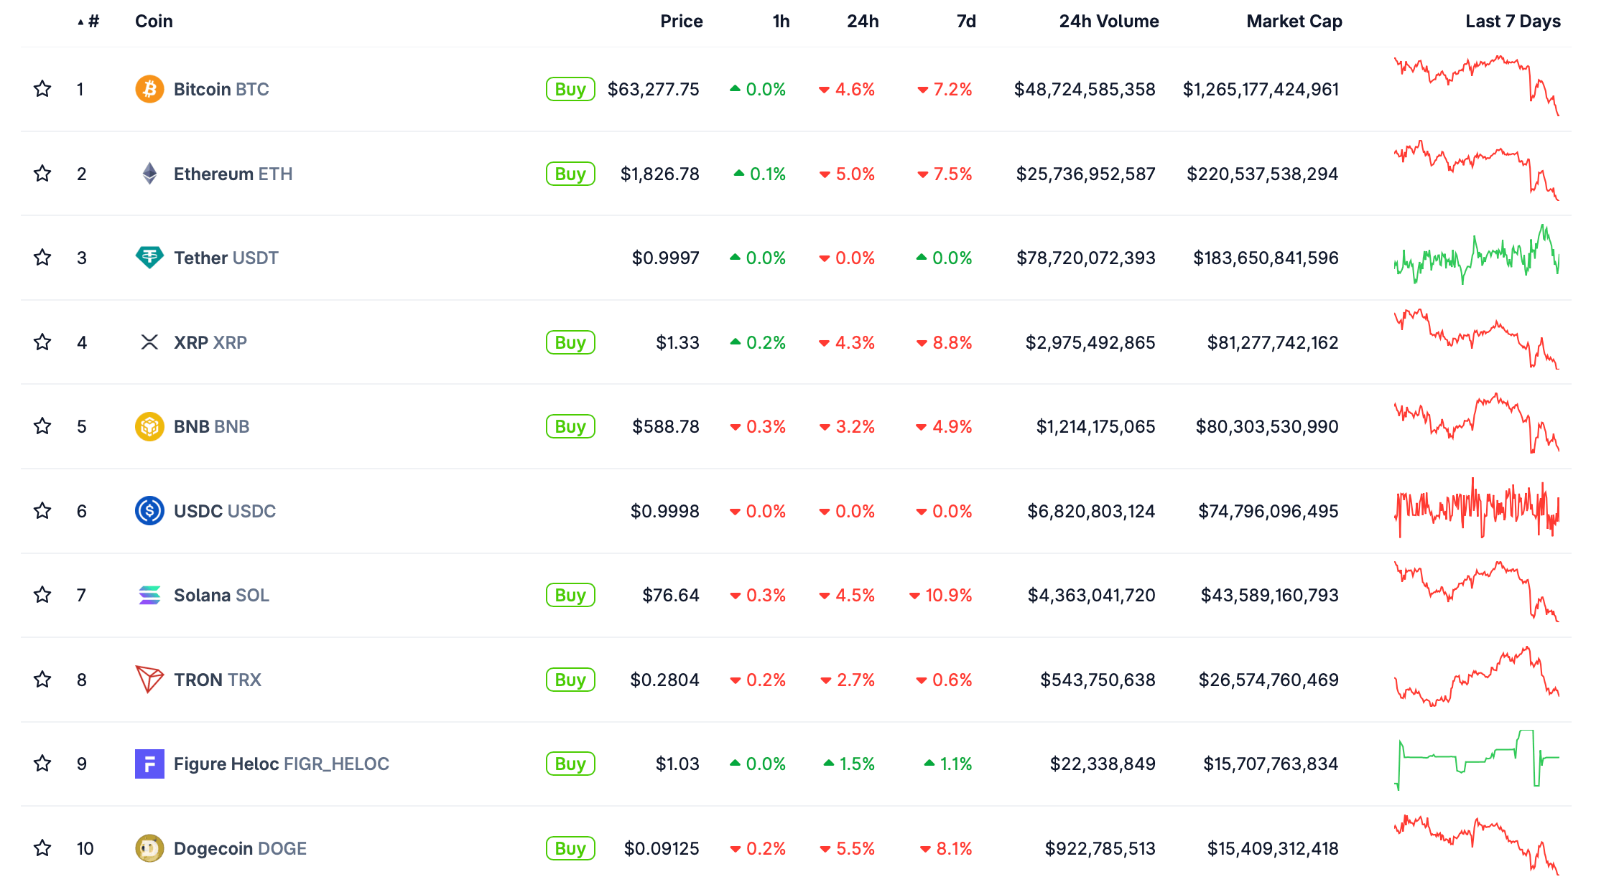This screenshot has height=887, width=1619.
Task: Sort by the Price column header
Action: point(681,22)
